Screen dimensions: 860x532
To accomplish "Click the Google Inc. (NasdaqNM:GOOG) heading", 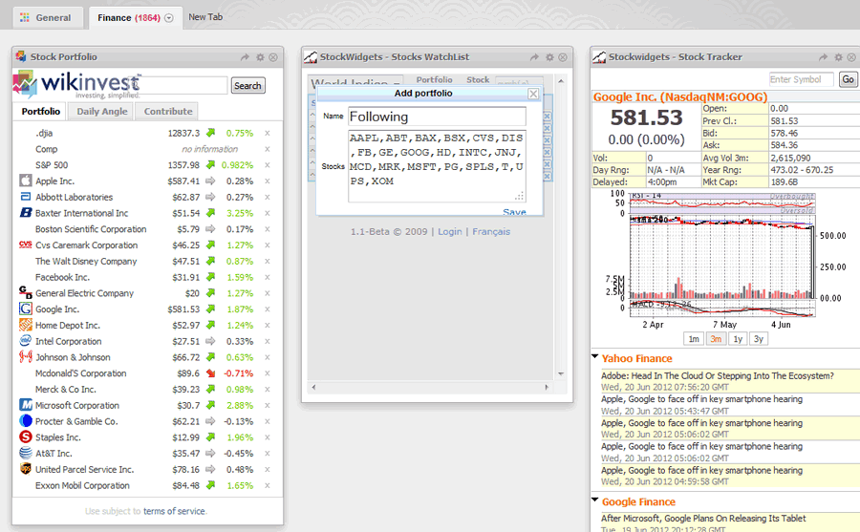I will click(x=680, y=97).
